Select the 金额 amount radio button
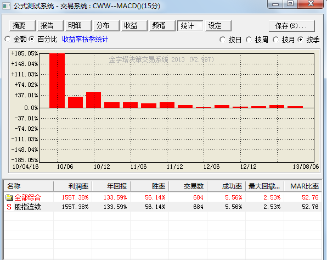327x260 pixels. [8, 39]
